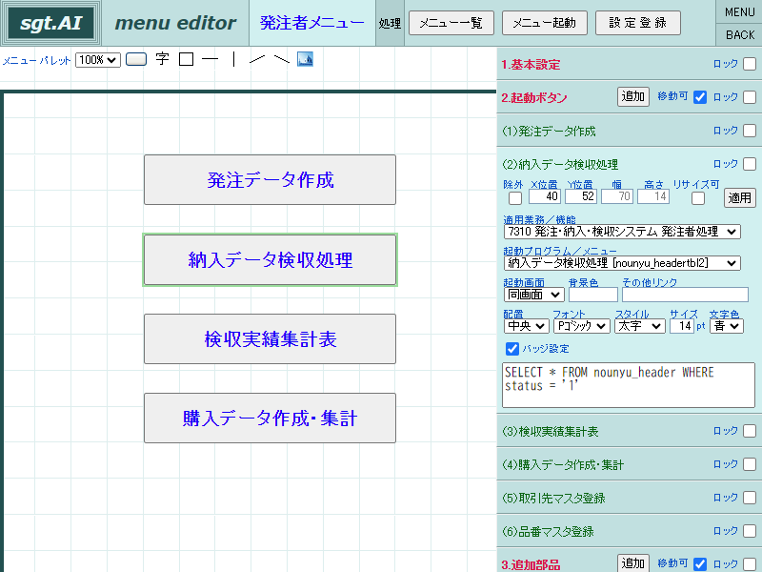Toggle lock for (6)品番マスタ登録
762x572 pixels.
[x=750, y=531]
